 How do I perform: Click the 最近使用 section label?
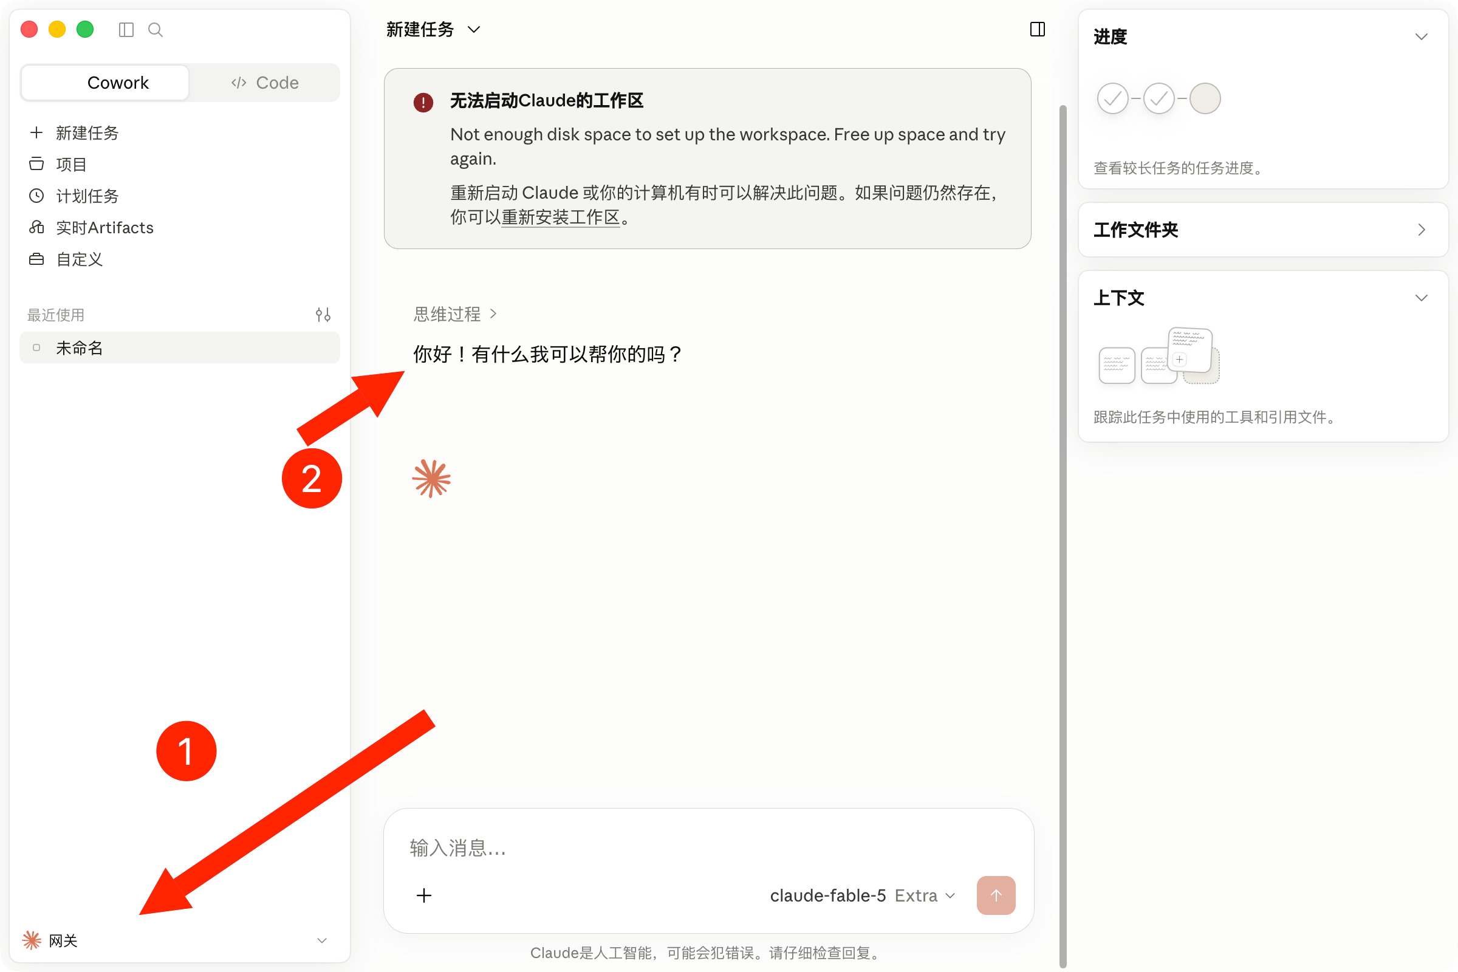point(56,315)
